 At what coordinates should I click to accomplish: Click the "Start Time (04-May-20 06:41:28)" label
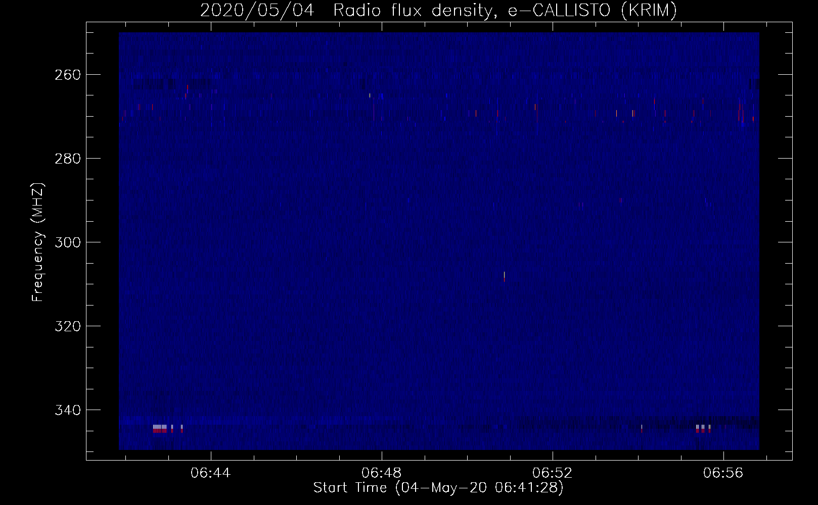438,487
